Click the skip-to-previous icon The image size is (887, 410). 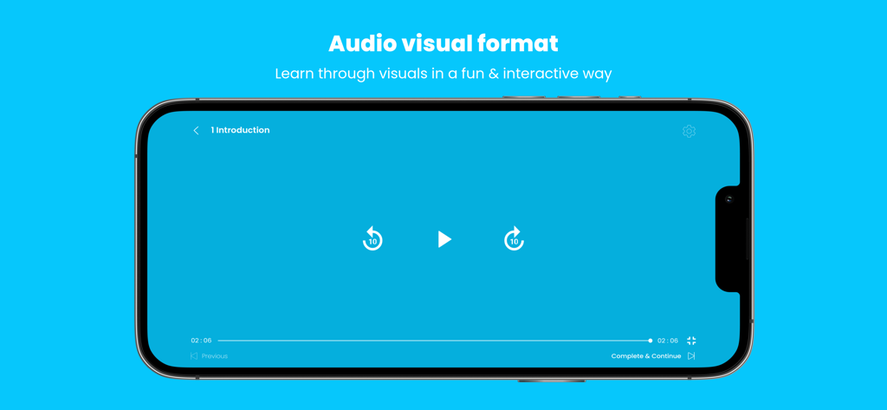[194, 356]
